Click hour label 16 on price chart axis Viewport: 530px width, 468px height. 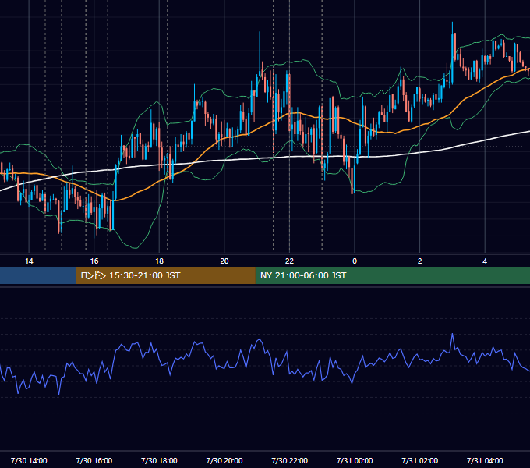94,261
